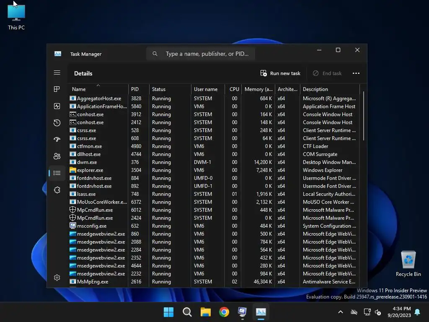Sort by the Architecture column header
The width and height of the screenshot is (429, 322).
(x=287, y=89)
